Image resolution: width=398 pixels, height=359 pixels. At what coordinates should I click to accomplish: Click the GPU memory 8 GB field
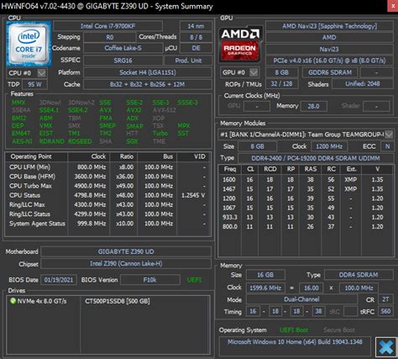pos(281,72)
